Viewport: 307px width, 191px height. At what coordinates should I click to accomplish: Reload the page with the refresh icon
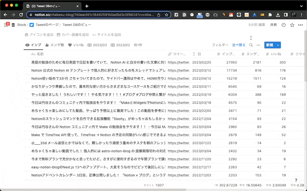pos(21,15)
